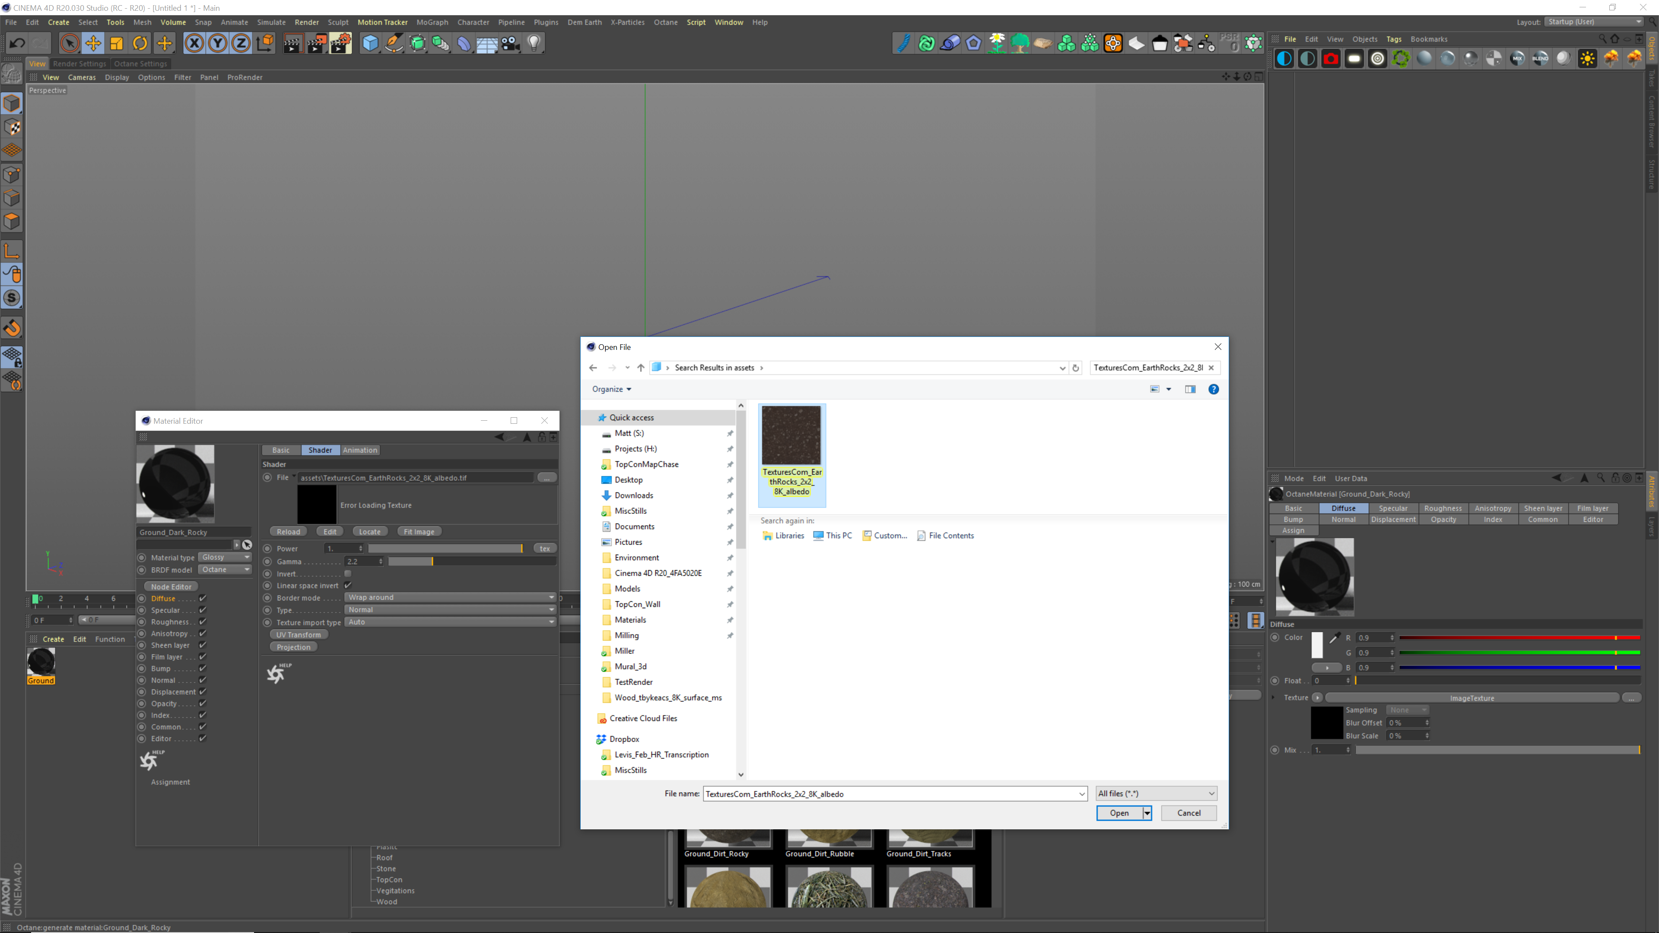Click the Cube primitive icon
Viewport: 1659px width, 933px height.
pyautogui.click(x=370, y=43)
